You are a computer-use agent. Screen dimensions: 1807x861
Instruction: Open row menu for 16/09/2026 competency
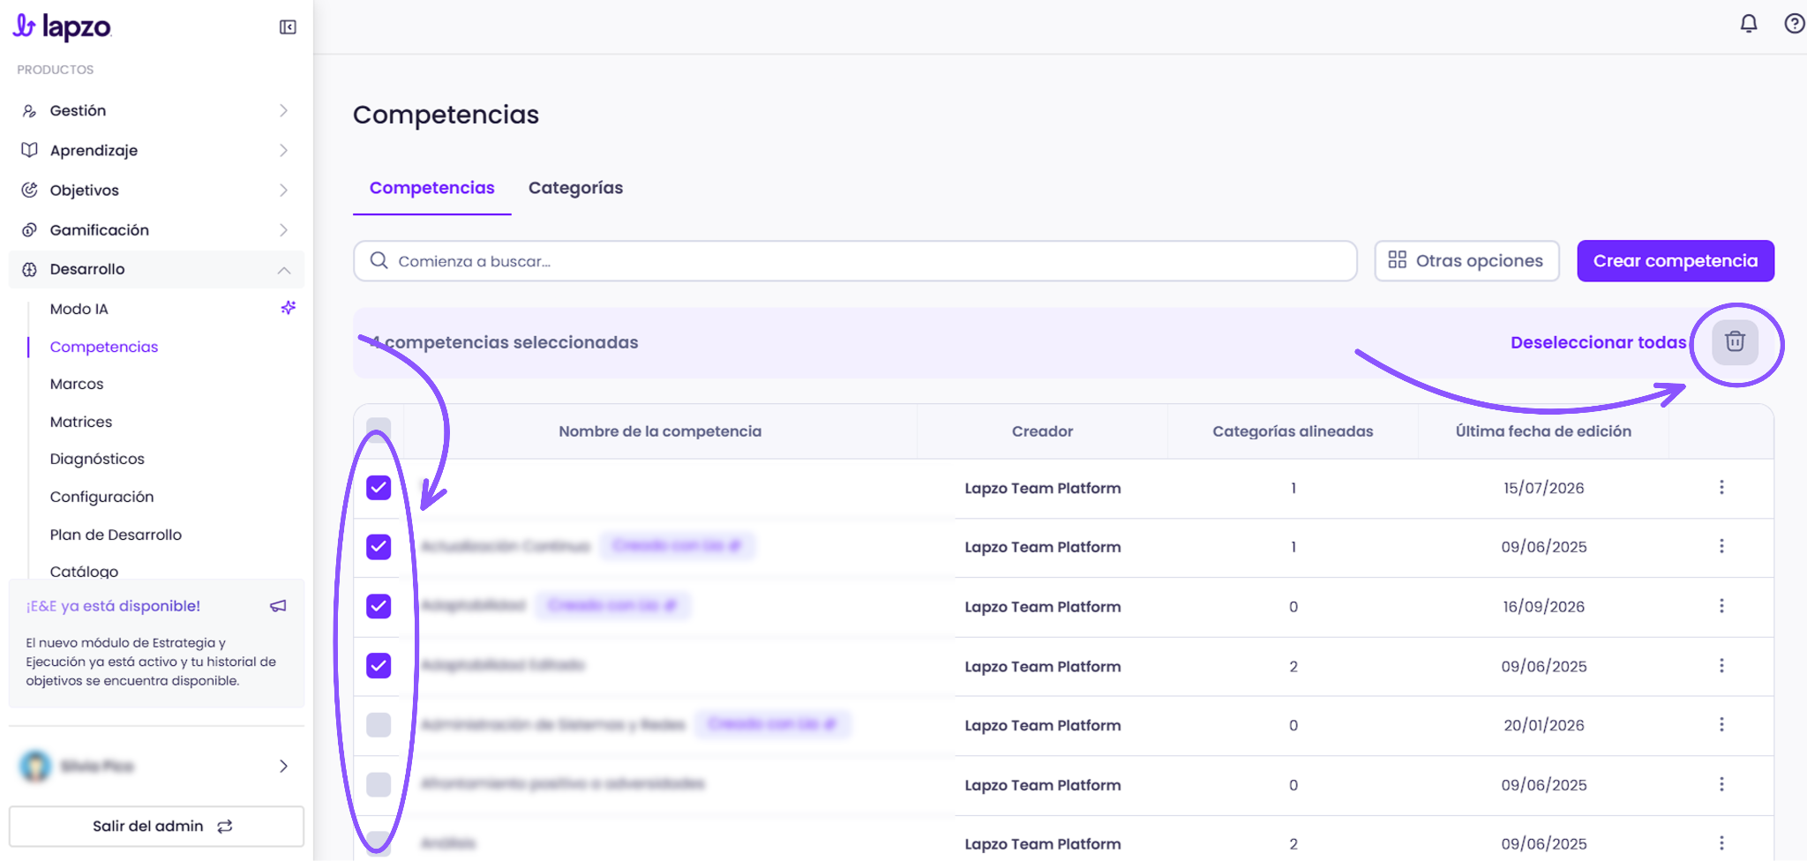pyautogui.click(x=1721, y=606)
